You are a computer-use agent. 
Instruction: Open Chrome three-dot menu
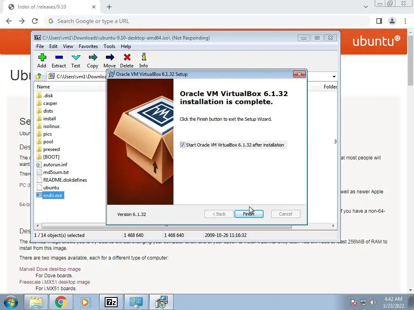(405, 21)
